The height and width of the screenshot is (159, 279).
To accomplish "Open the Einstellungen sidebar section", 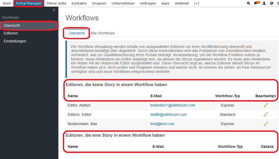I will coord(15,41).
